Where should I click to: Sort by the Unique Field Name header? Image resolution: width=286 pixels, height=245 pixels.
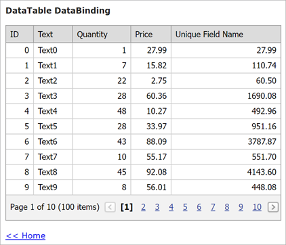(x=226, y=35)
